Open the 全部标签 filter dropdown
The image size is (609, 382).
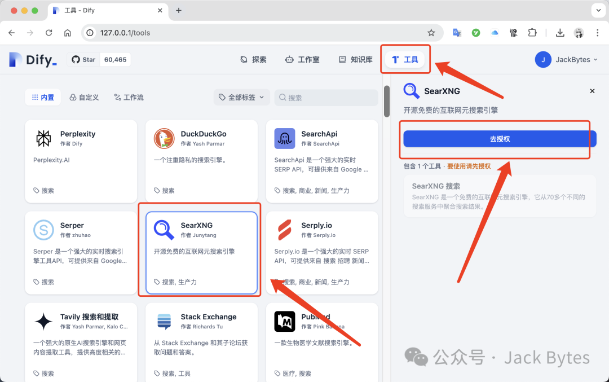241,97
